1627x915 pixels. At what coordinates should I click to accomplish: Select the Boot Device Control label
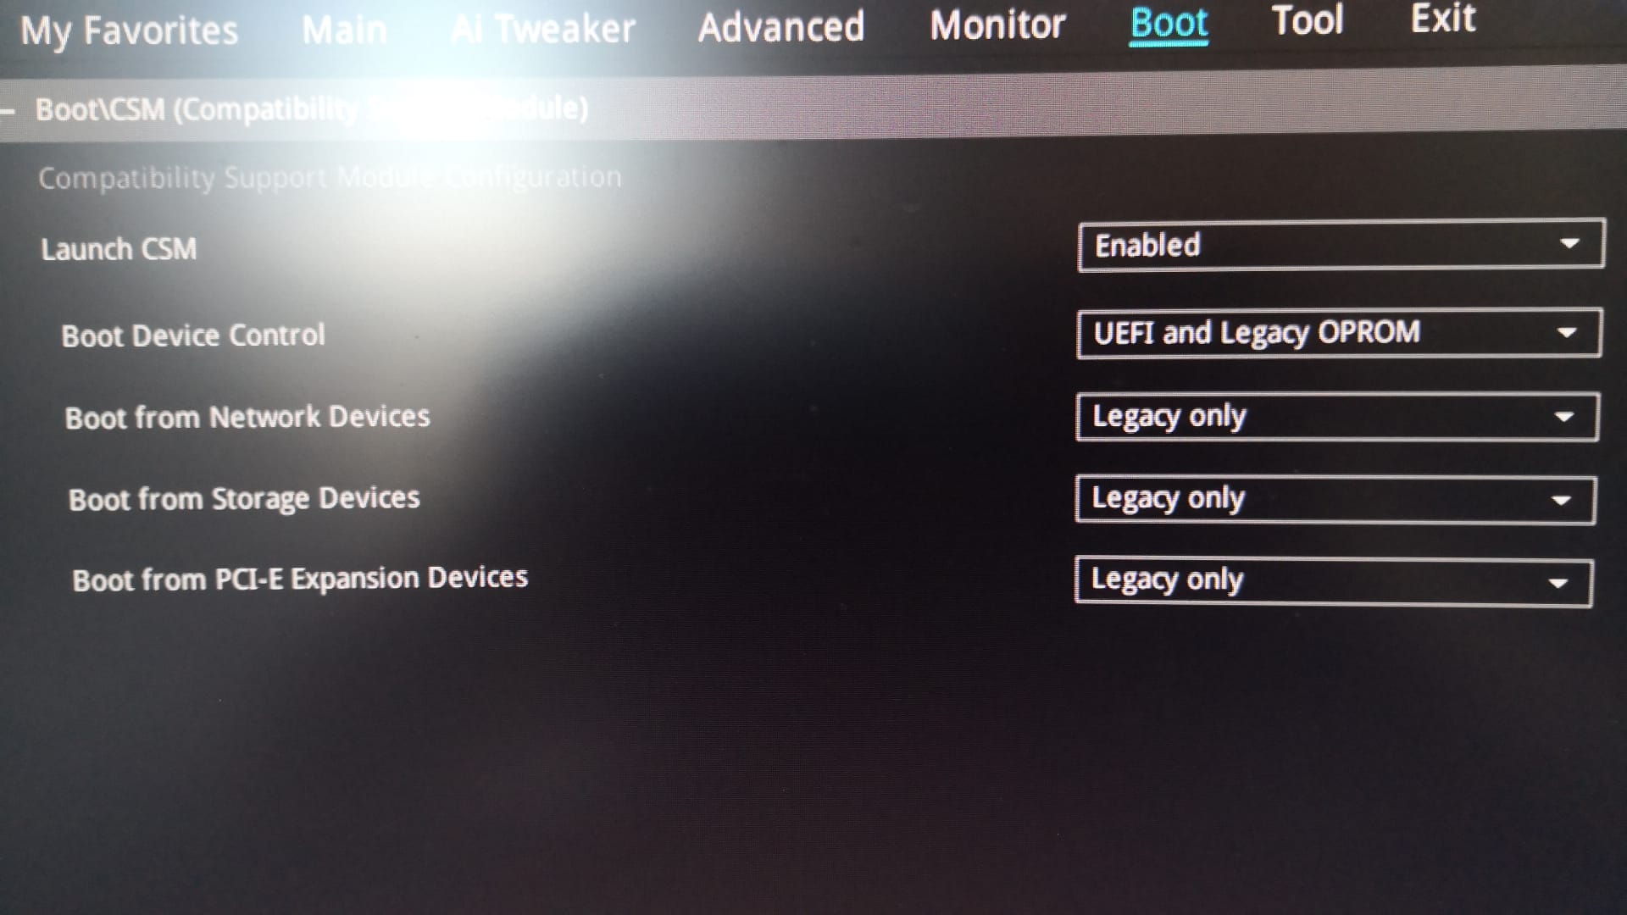[x=193, y=335]
